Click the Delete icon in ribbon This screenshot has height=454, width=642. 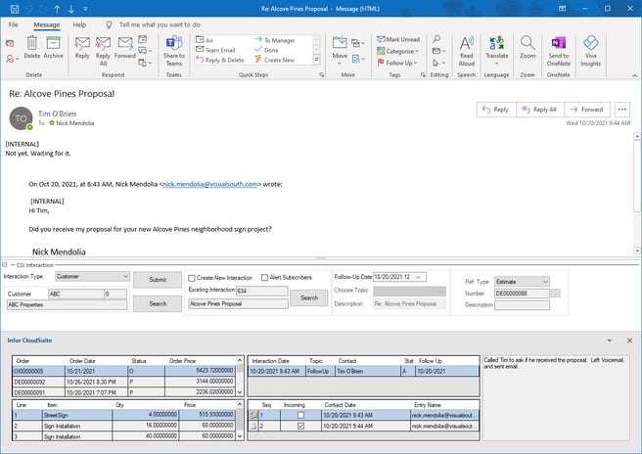click(x=33, y=46)
